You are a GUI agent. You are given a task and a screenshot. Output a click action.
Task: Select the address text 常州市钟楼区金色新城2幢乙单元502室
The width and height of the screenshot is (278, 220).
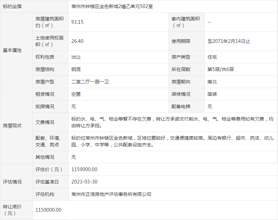coord(112,7)
